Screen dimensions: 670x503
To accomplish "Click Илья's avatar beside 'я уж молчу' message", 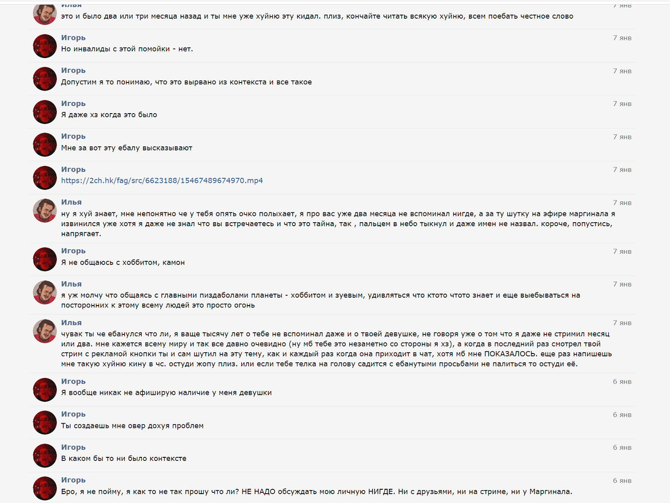I will coord(45,292).
